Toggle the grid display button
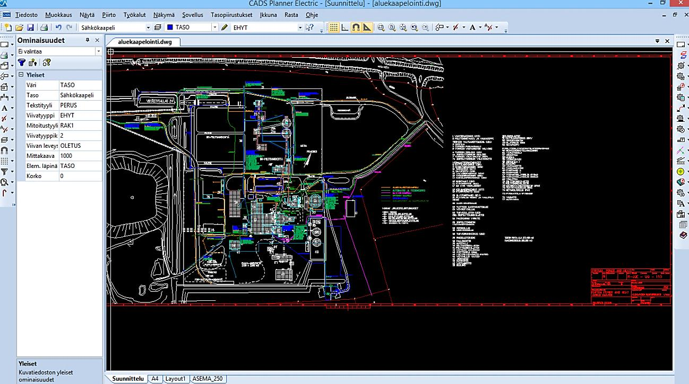 click(333, 27)
